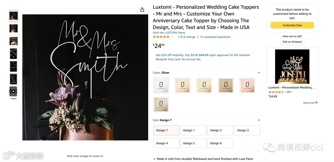334x162 pixels.
Task: Collapse the Color section chevron
Action: 259,73
